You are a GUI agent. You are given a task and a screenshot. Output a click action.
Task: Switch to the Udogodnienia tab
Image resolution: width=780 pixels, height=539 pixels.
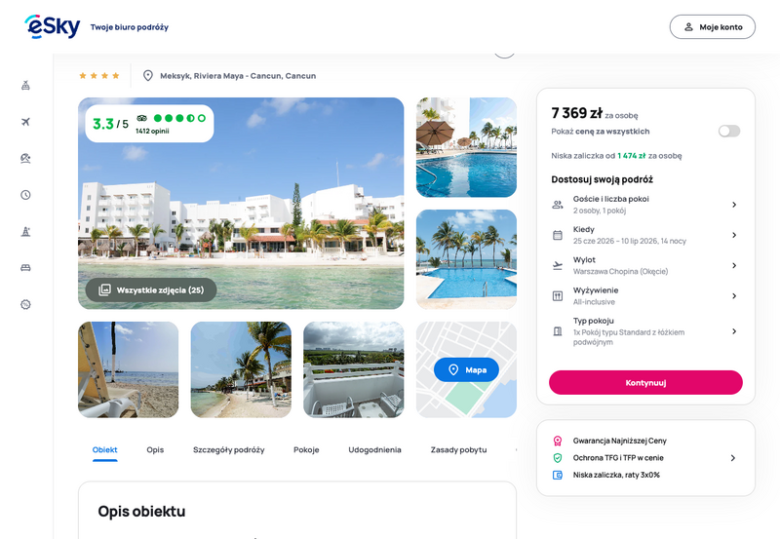click(x=374, y=450)
